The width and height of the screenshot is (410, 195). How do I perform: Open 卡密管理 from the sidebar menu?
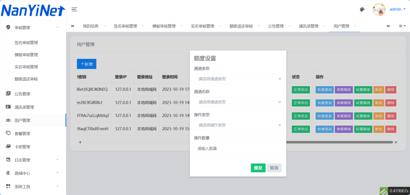pyautogui.click(x=22, y=147)
